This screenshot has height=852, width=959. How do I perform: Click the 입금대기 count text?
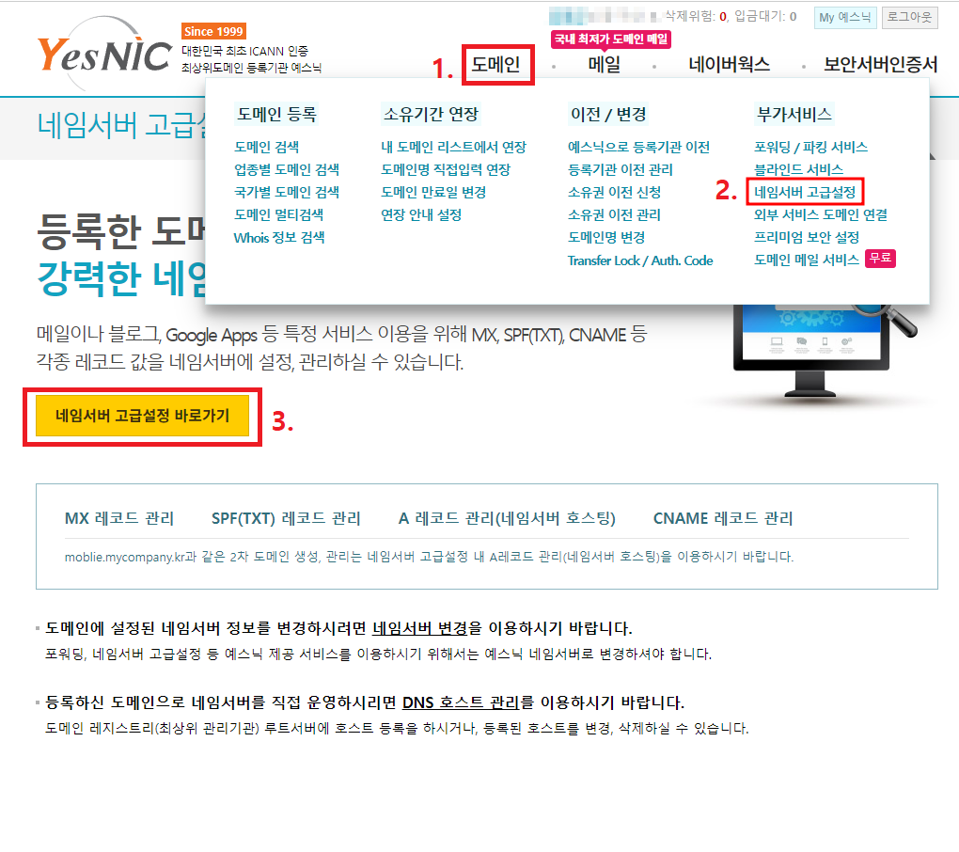(765, 17)
